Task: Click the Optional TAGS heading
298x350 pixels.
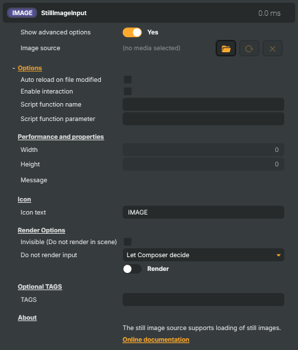Action: [40, 287]
